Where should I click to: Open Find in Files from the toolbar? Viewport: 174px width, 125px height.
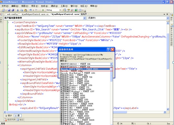click(64, 10)
